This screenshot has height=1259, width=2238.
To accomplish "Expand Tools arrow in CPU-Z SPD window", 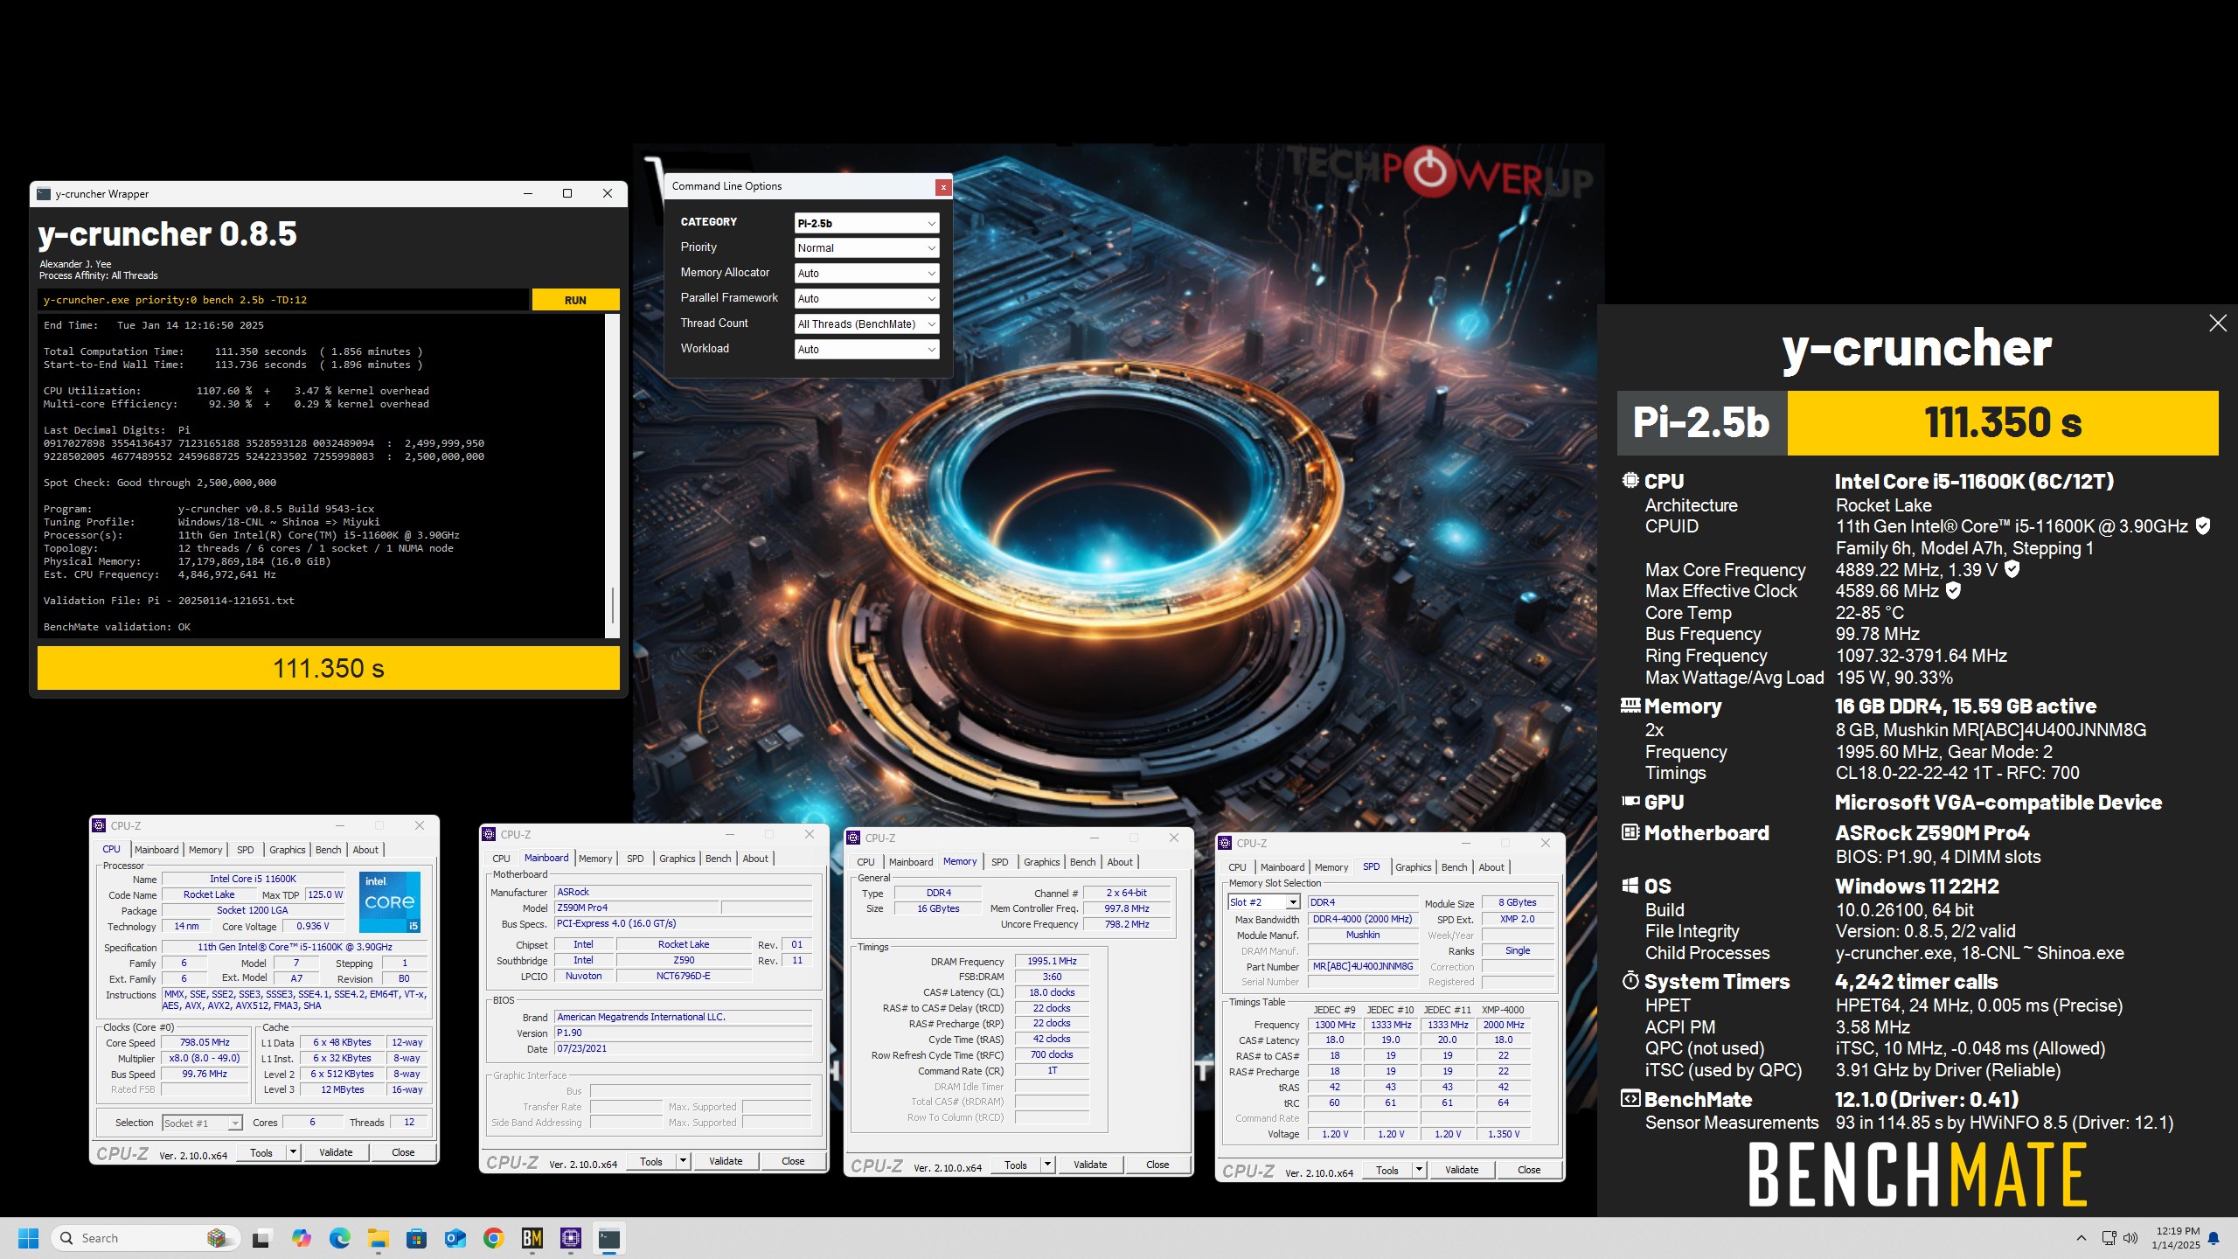I will coord(1420,1170).
